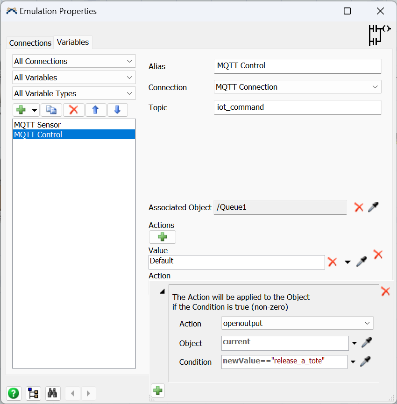Move the variable down with the blue down arrow
The width and height of the screenshot is (397, 404).
117,110
